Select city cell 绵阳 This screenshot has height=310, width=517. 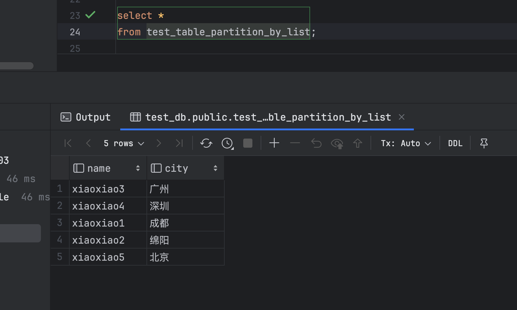(186, 240)
